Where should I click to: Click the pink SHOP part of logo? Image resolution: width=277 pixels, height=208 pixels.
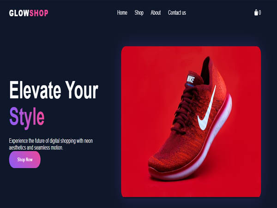[39, 13]
